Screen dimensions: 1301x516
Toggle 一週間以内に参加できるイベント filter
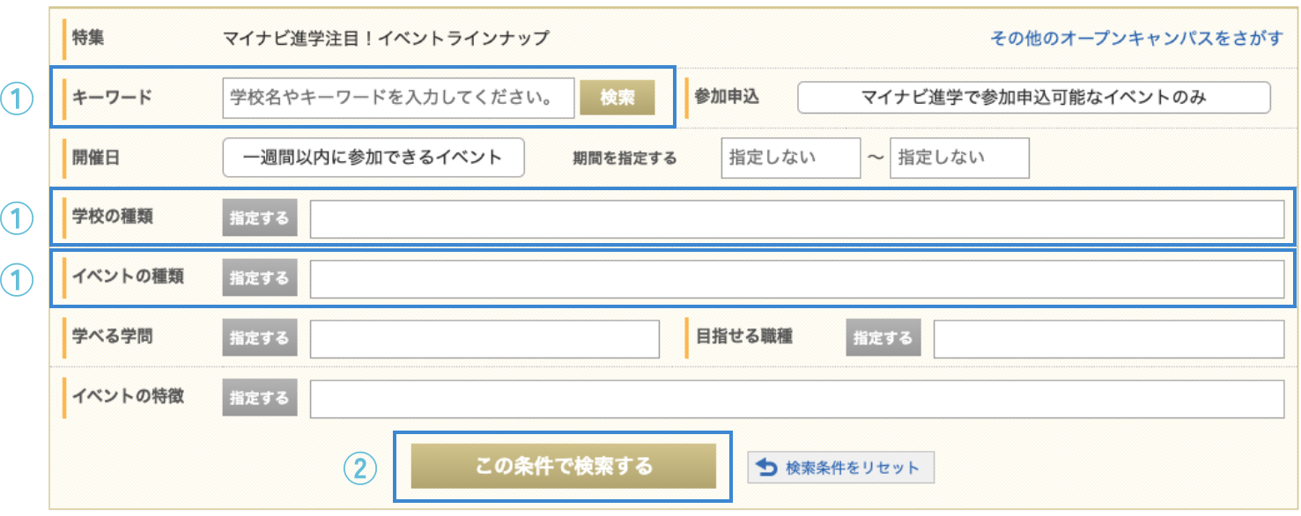pos(373,158)
